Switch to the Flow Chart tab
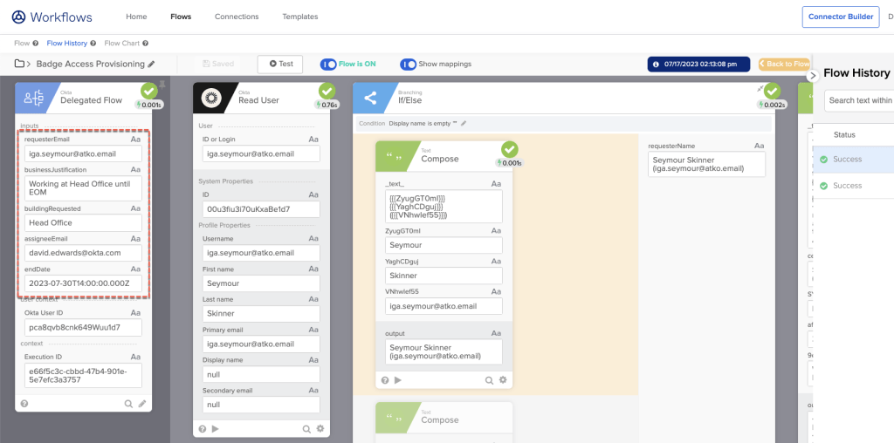Image resolution: width=894 pixels, height=443 pixels. coord(122,43)
